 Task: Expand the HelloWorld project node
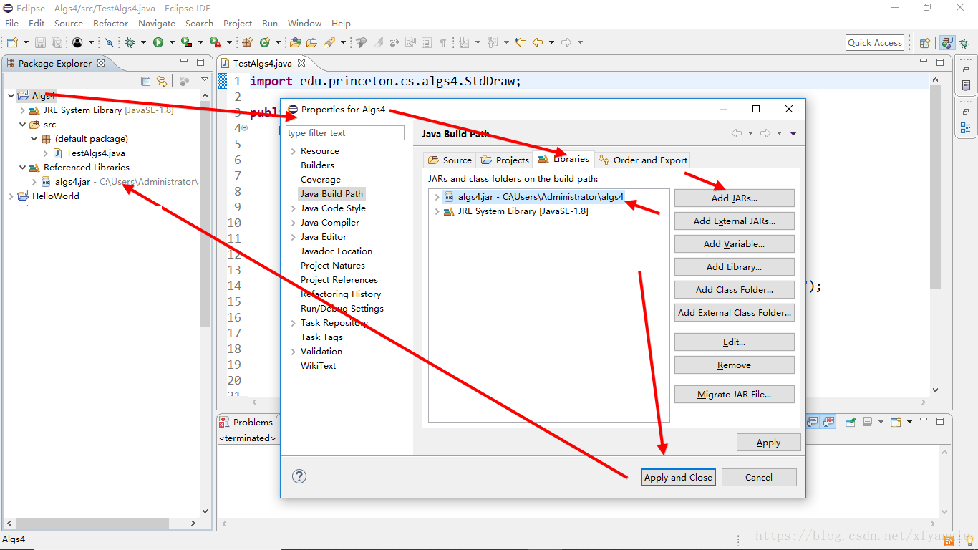[x=11, y=196]
